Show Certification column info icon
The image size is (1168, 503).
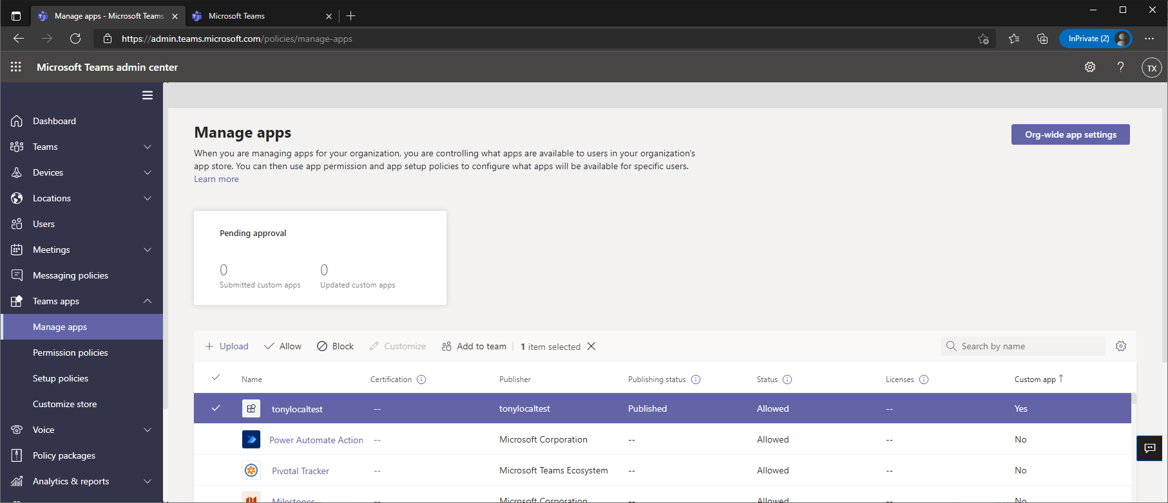pyautogui.click(x=421, y=380)
